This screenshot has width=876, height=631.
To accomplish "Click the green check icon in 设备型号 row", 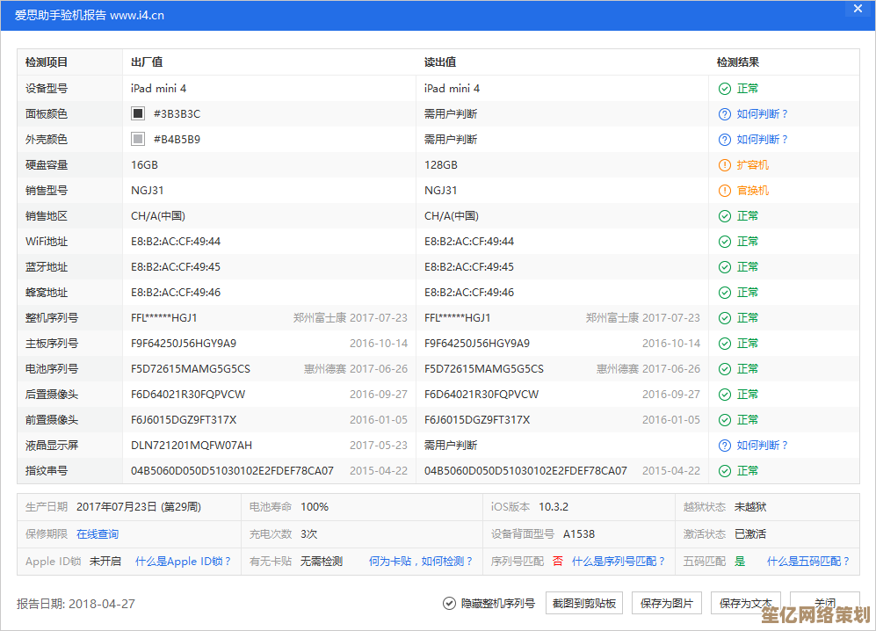I will coord(725,89).
